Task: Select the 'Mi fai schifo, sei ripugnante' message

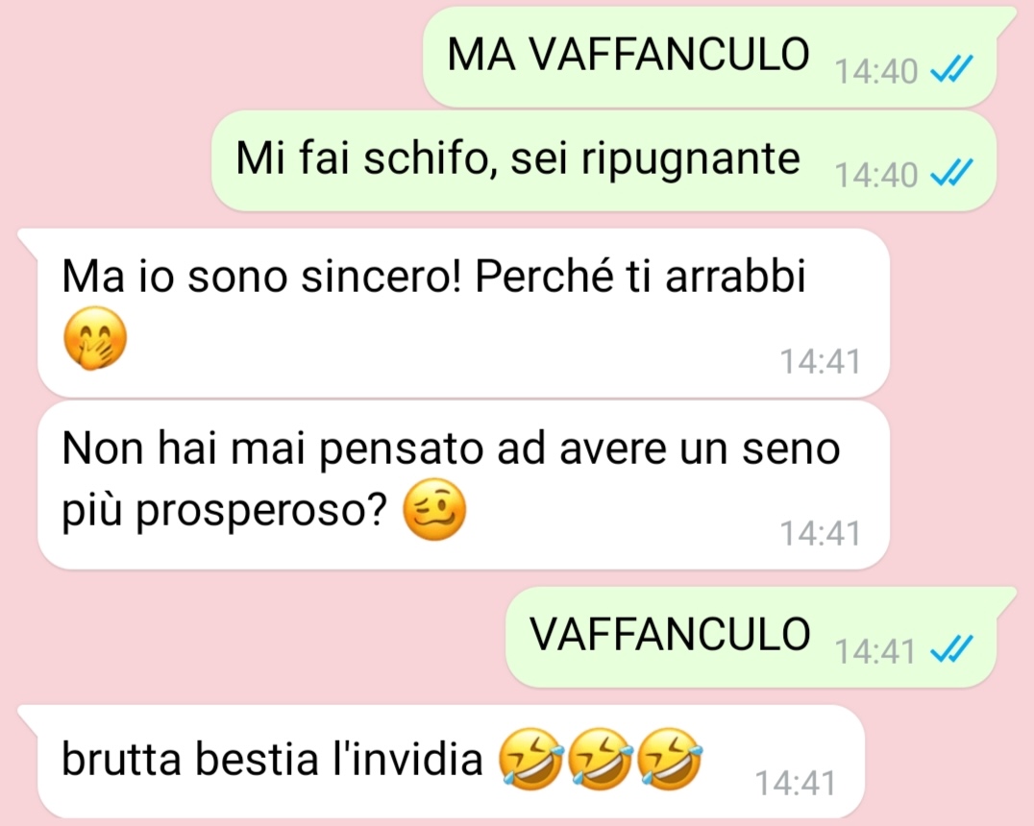Action: pyautogui.click(x=603, y=160)
